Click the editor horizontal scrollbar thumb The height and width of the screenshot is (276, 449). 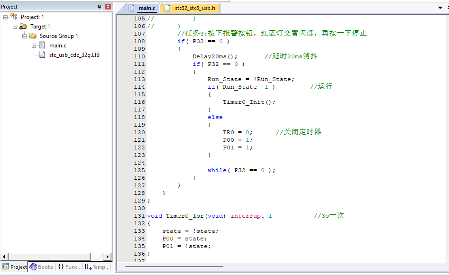click(x=174, y=267)
